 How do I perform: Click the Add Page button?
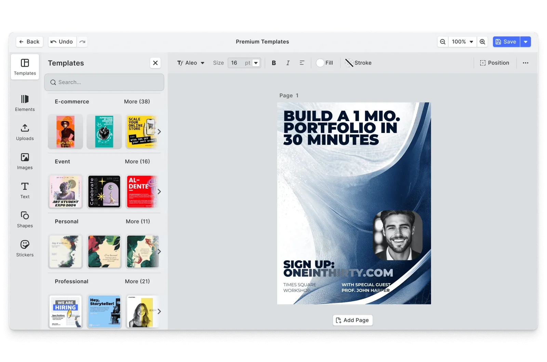tap(352, 320)
